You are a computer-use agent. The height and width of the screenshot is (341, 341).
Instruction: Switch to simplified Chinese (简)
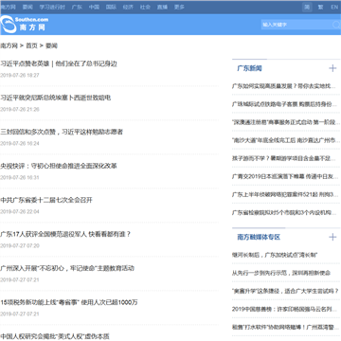(307, 7)
